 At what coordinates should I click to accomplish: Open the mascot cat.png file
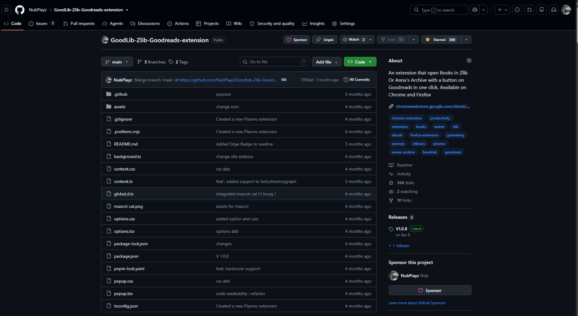[128, 207]
